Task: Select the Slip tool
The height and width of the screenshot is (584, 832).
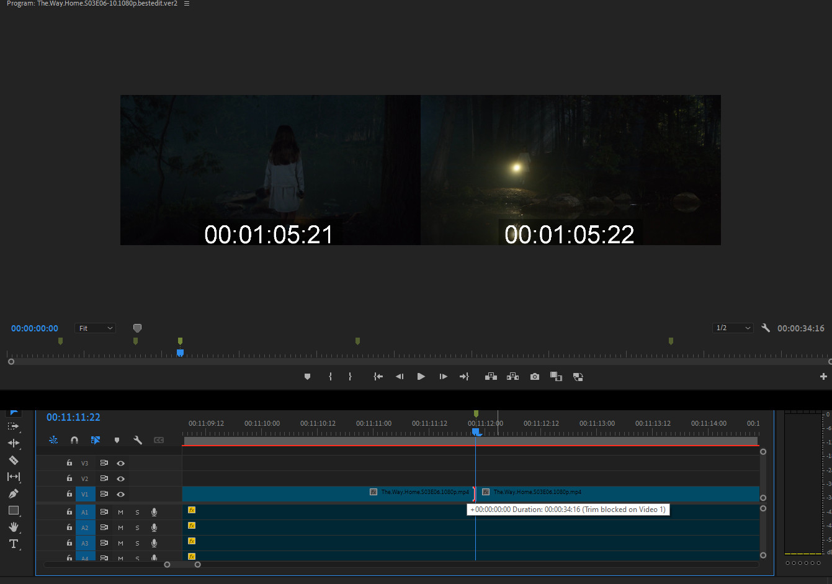Action: tap(13, 477)
